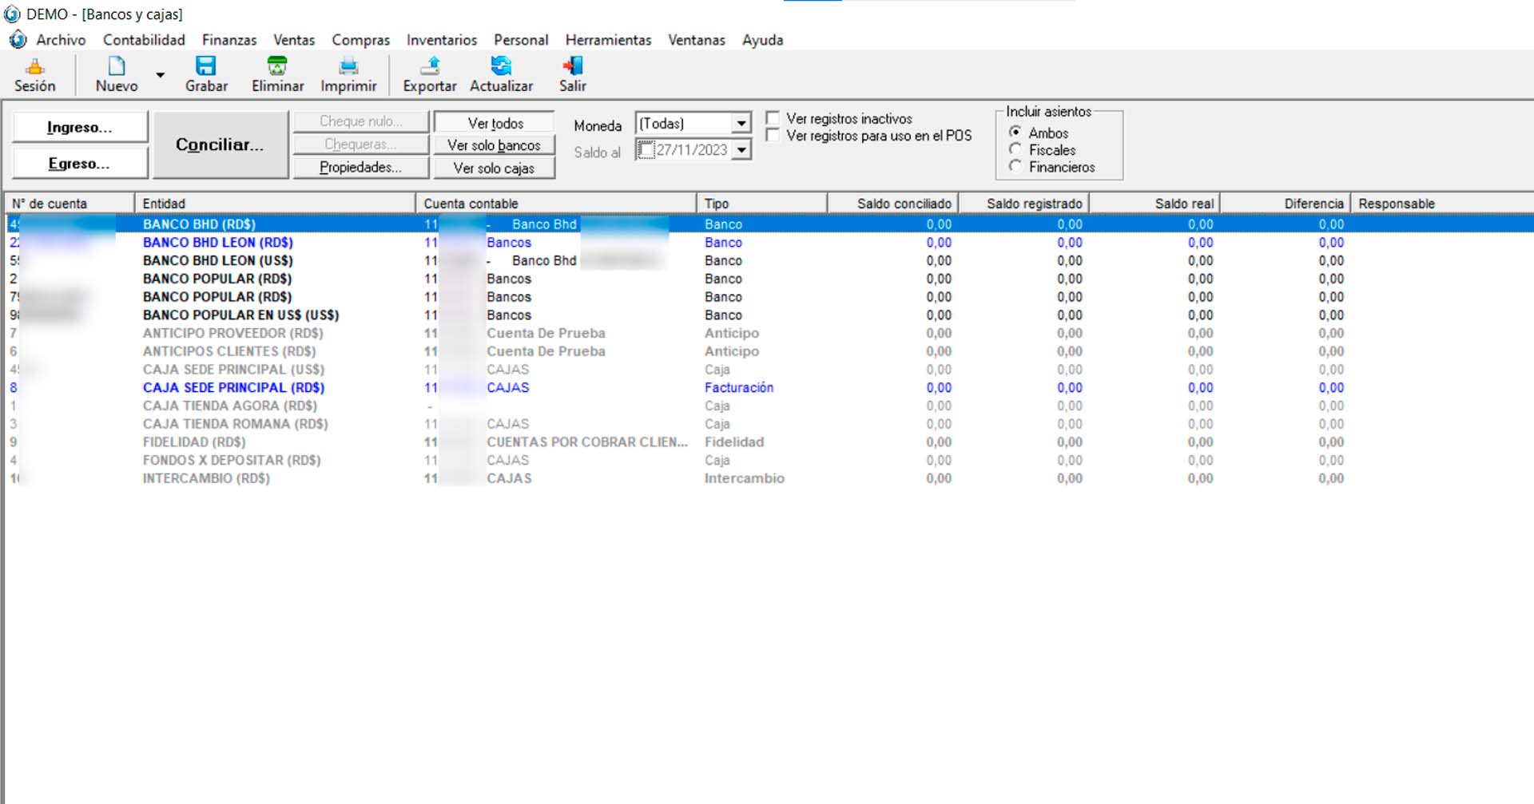Viewport: 1534px width, 804px height.
Task: Open the Inventarios menu
Action: pyautogui.click(x=441, y=40)
